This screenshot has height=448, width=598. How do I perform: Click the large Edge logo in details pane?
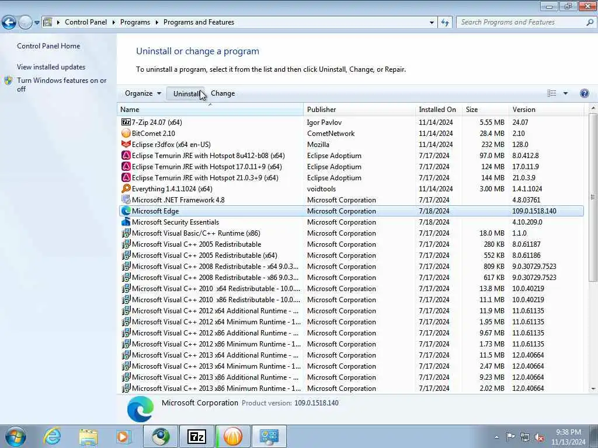[140, 409]
